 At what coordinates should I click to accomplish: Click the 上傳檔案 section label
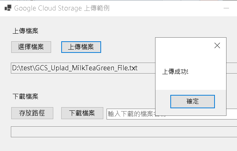tap(25, 31)
